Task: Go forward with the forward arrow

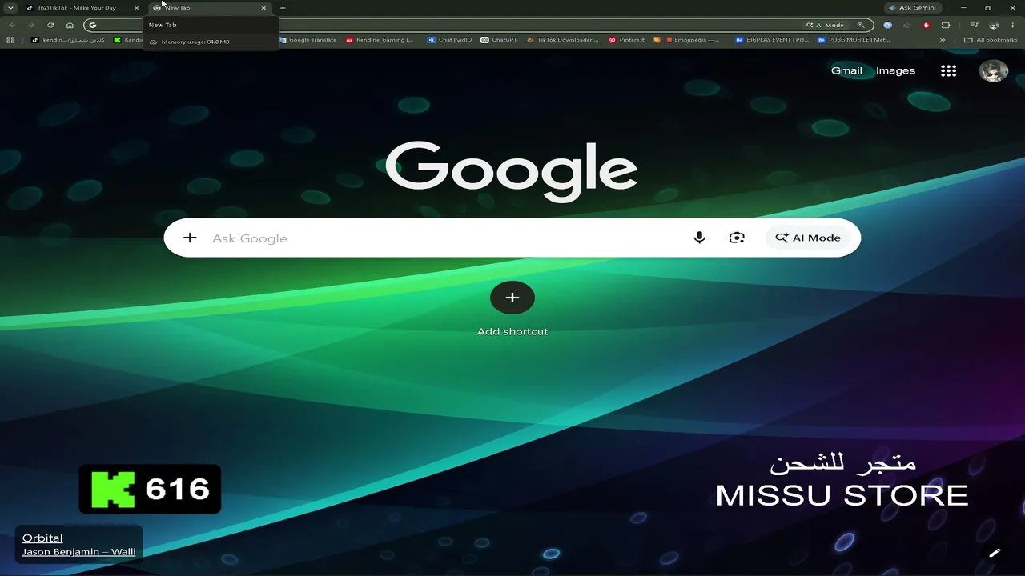Action: tap(31, 25)
